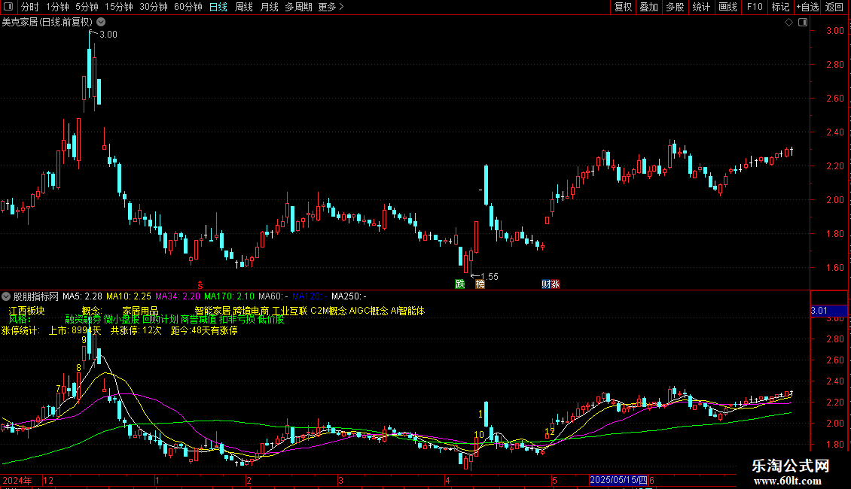Select the 15分钟 period tab
This screenshot has width=851, height=489.
[119, 7]
